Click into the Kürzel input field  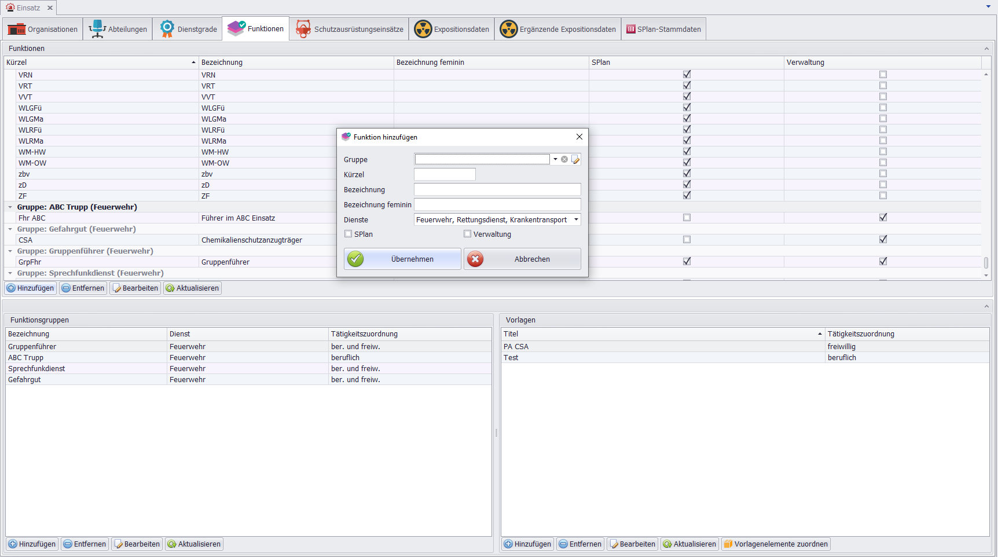[x=445, y=174]
